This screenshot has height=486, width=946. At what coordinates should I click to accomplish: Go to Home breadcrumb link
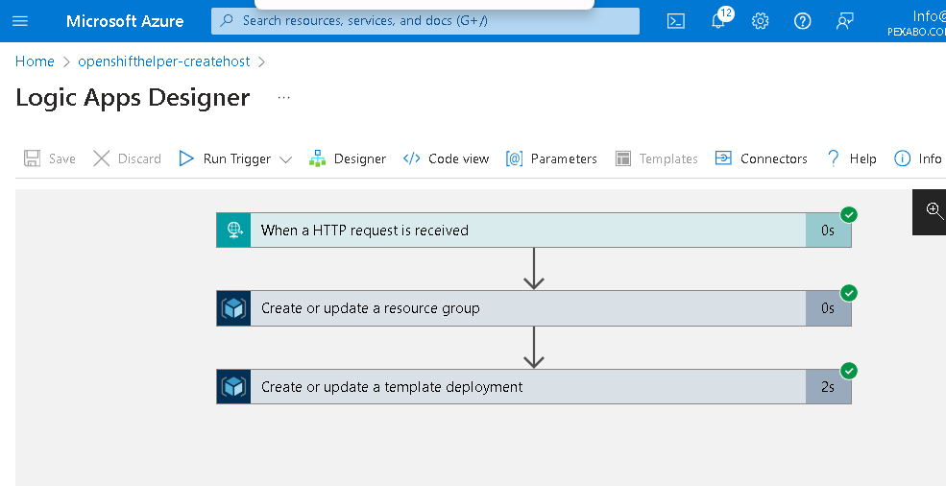[35, 61]
